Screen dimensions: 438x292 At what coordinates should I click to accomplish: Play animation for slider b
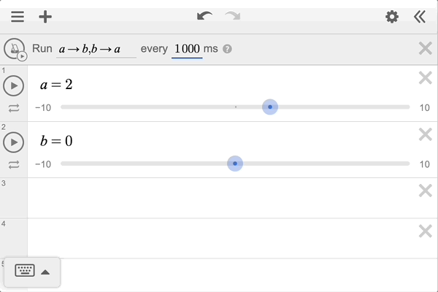click(14, 142)
